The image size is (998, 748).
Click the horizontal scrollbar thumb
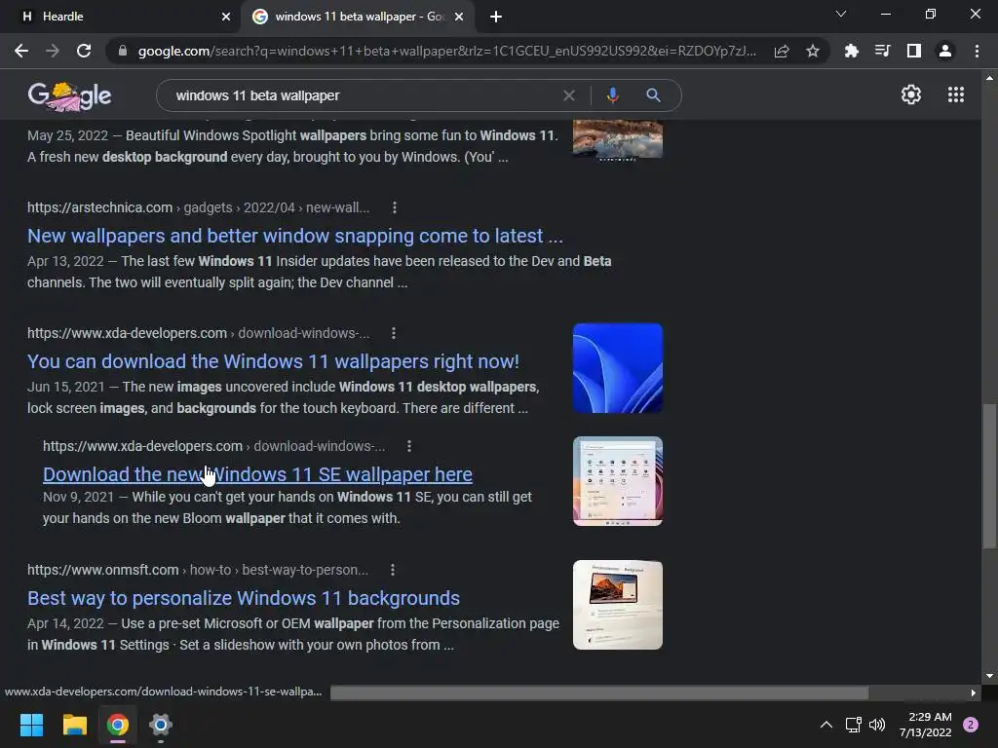coord(599,692)
